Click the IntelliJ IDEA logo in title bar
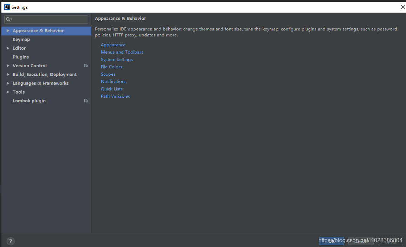The width and height of the screenshot is (406, 247). (7, 7)
